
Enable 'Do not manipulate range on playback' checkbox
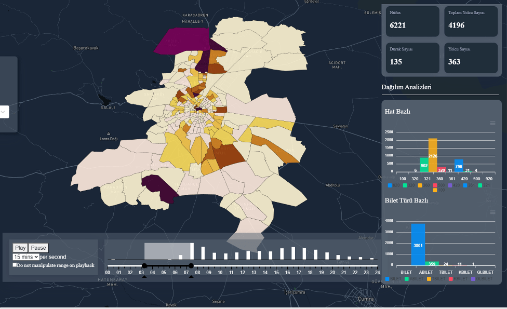coord(15,265)
